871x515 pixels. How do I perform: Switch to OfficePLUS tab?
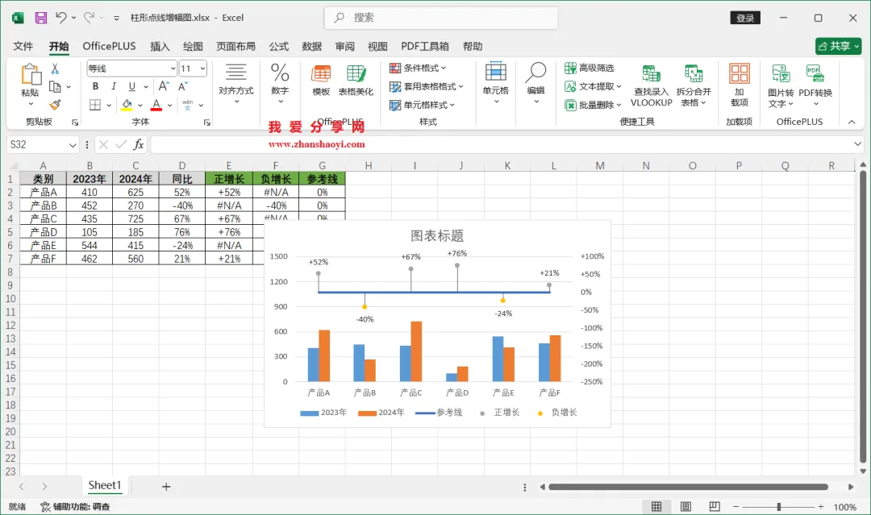point(109,46)
